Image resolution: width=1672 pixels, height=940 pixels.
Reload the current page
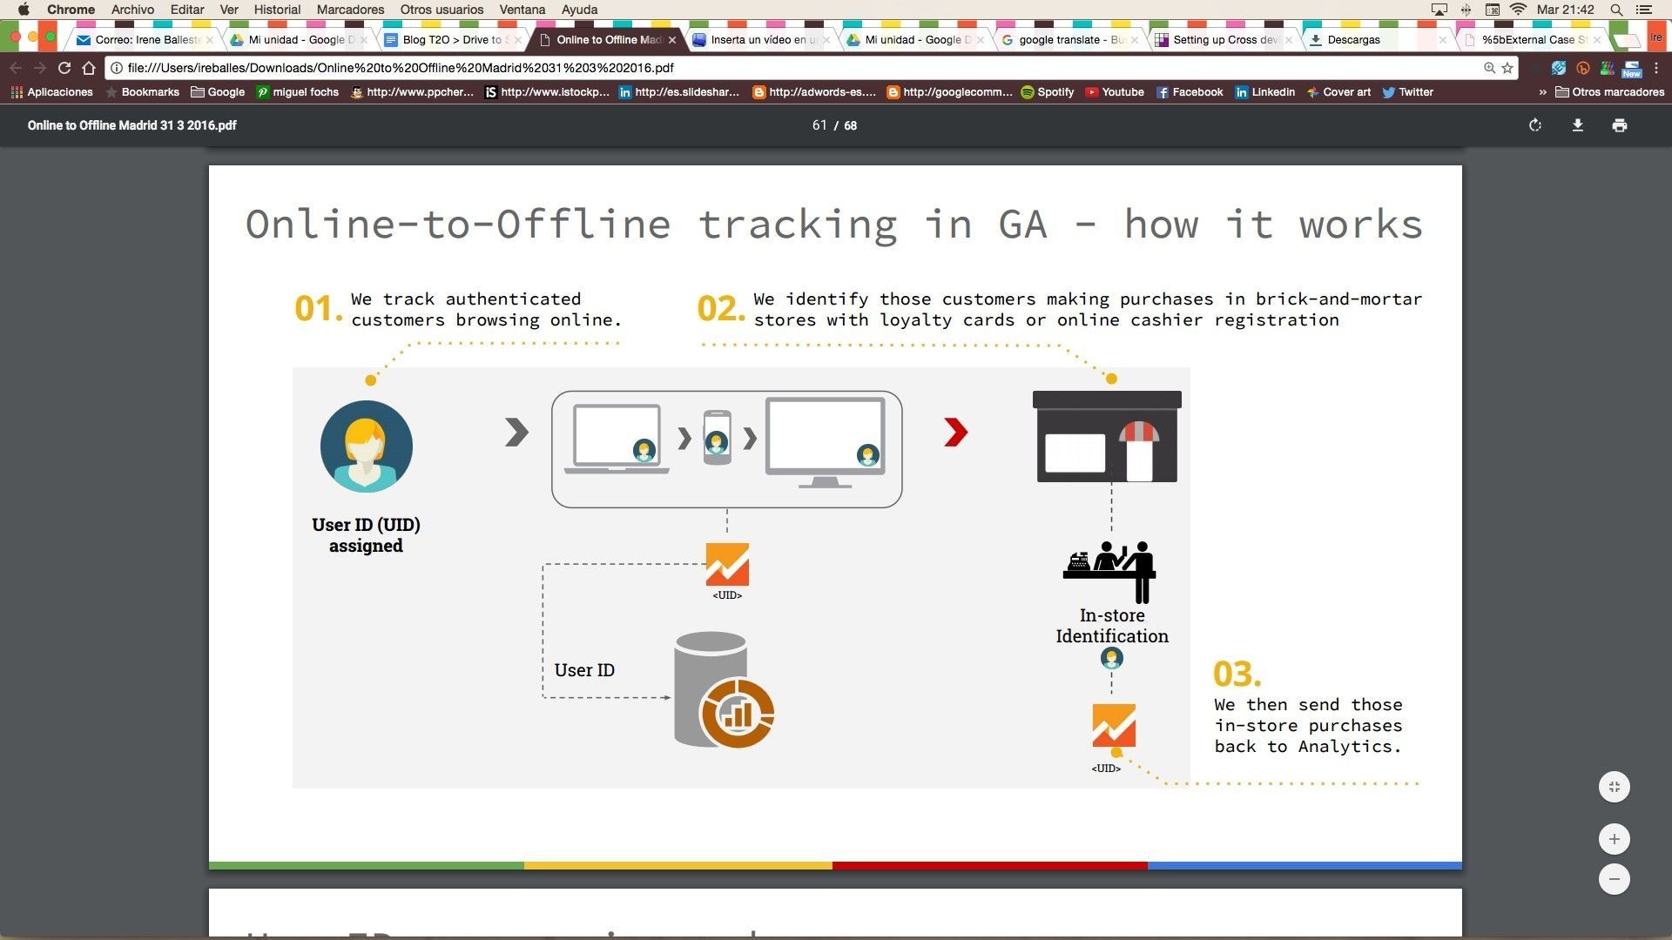[64, 68]
